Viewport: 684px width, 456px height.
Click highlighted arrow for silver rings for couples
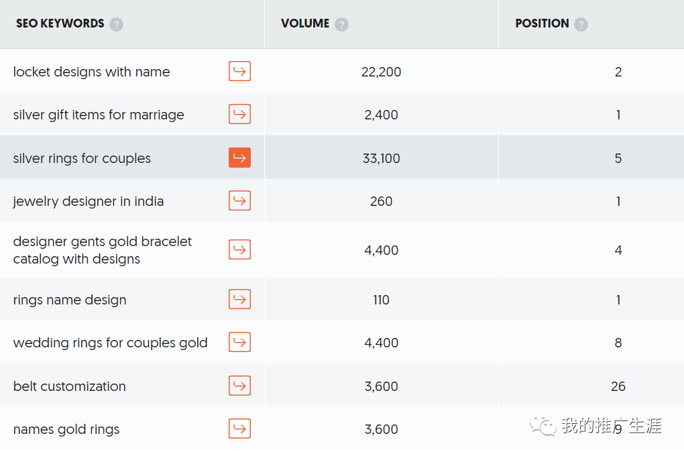[x=239, y=158]
